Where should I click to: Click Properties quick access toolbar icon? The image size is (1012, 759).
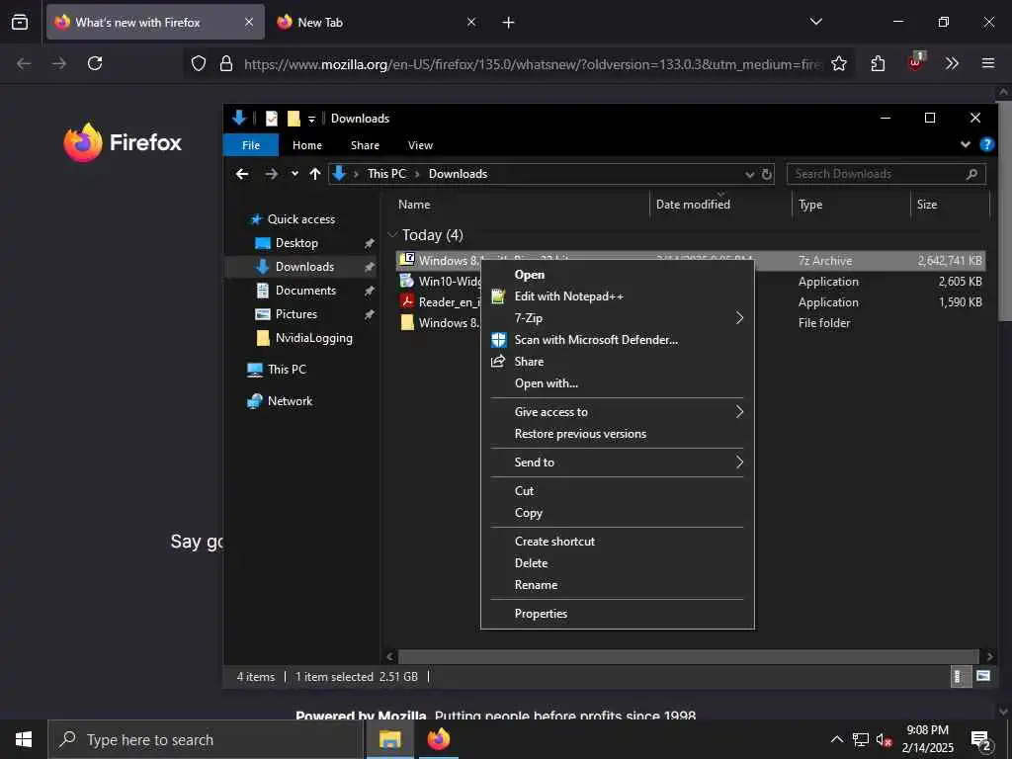pos(272,119)
